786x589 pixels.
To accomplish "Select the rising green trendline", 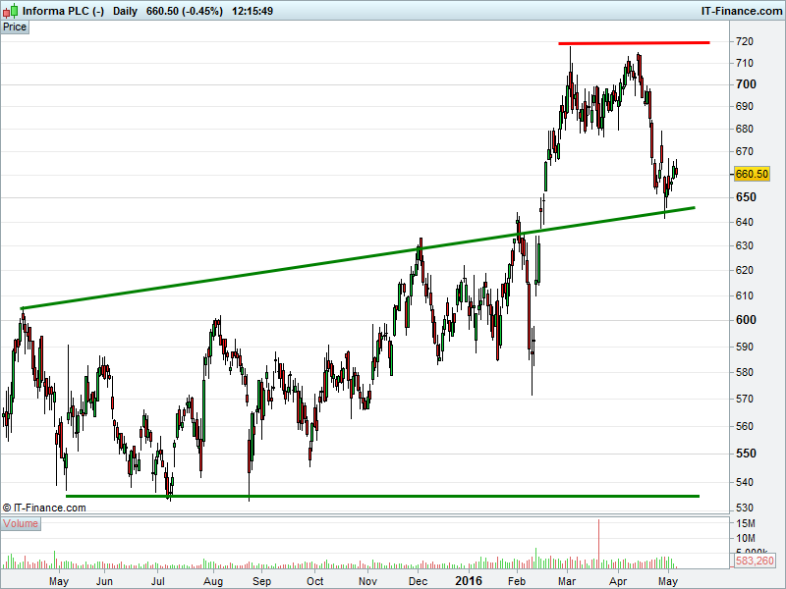I will tap(358, 258).
